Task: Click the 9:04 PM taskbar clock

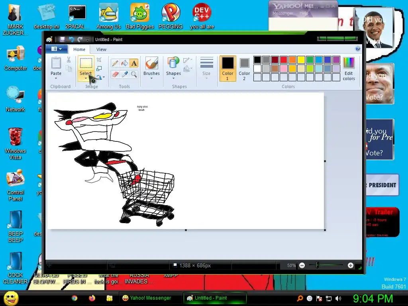Action: click(x=373, y=298)
